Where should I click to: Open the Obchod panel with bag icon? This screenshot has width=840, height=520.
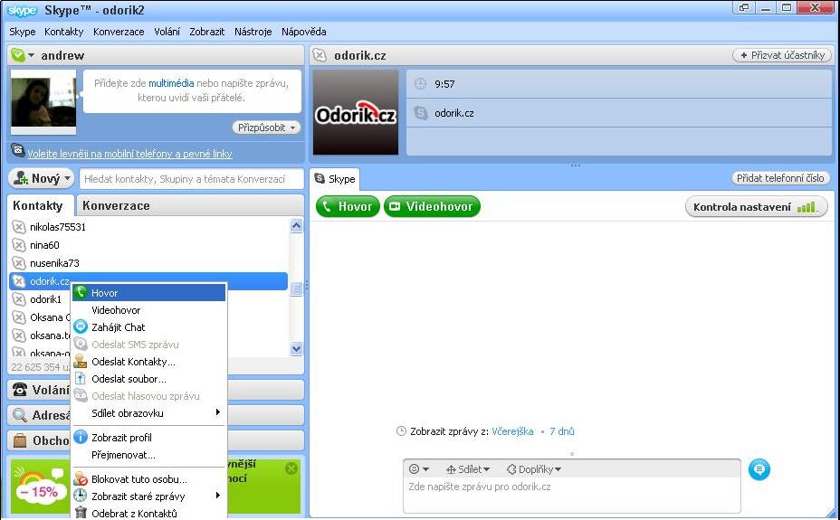pyautogui.click(x=156, y=440)
